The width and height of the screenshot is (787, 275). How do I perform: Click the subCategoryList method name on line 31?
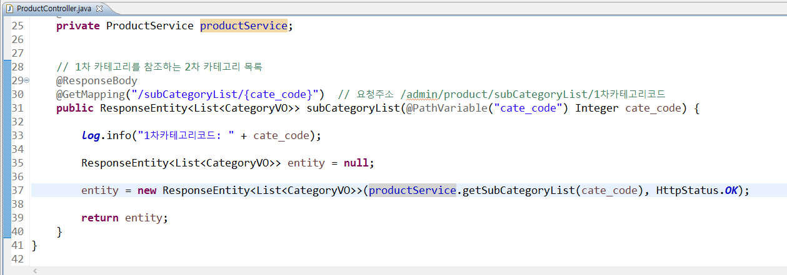coord(353,108)
